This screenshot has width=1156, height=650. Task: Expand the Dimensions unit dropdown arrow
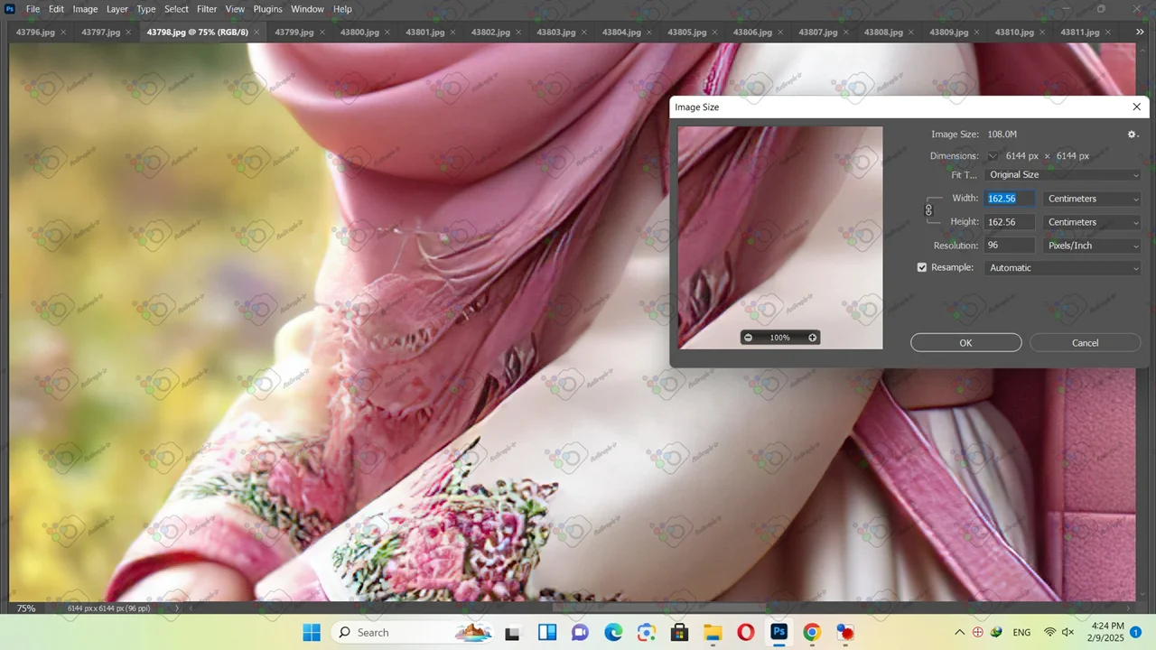click(993, 156)
